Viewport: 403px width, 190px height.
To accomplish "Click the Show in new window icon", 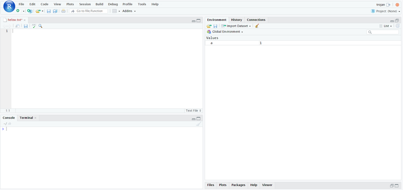I will 18,26.
